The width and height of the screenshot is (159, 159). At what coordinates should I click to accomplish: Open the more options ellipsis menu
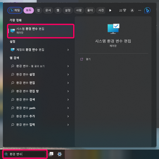(x=140, y=11)
